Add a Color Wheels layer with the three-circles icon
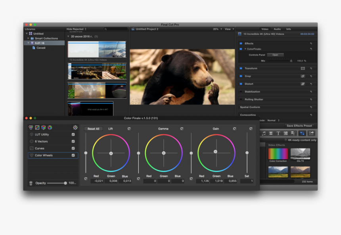The width and height of the screenshot is (341, 235). tap(31, 127)
